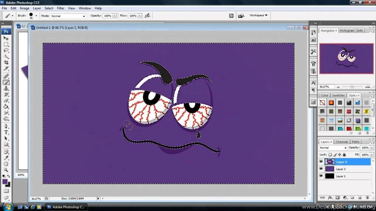Create a new layer group

pyautogui.click(x=352, y=198)
